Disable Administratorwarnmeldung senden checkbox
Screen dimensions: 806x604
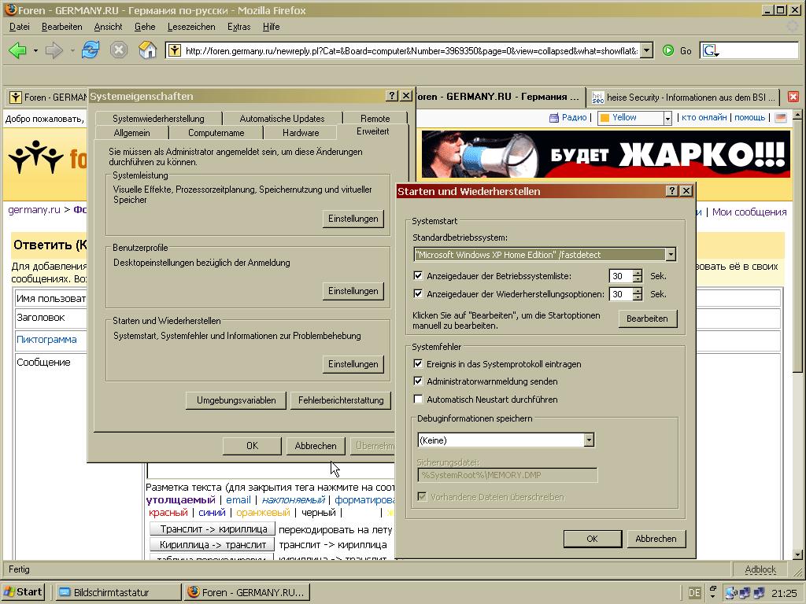(x=419, y=381)
